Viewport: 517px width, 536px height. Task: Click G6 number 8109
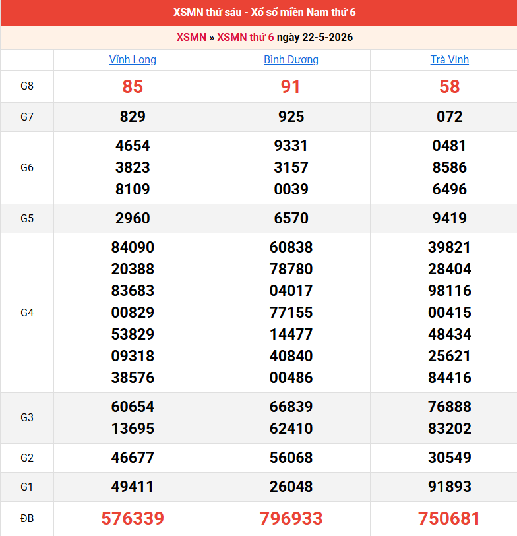(x=133, y=189)
